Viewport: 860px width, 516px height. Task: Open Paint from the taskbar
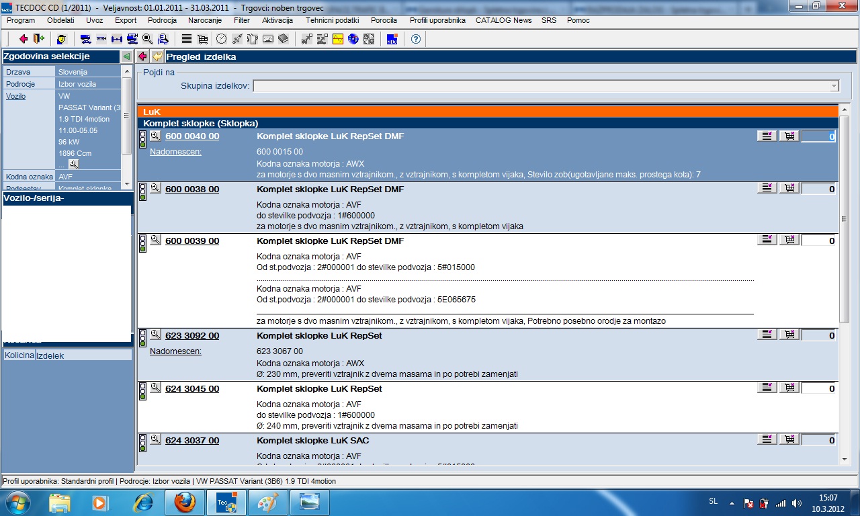[268, 502]
